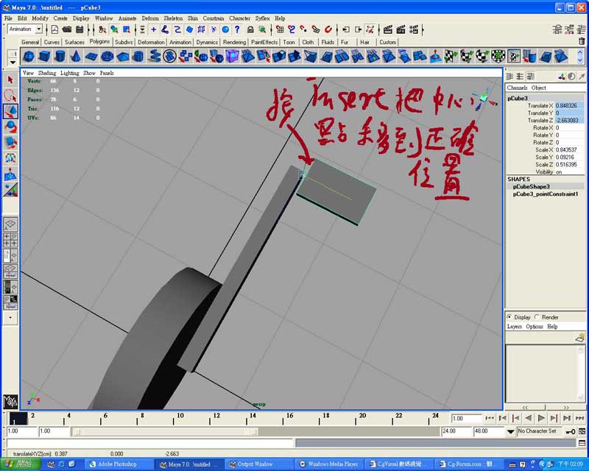Viewport: 589px width, 471px height.
Task: Toggle select by component type mode
Action: [126, 29]
